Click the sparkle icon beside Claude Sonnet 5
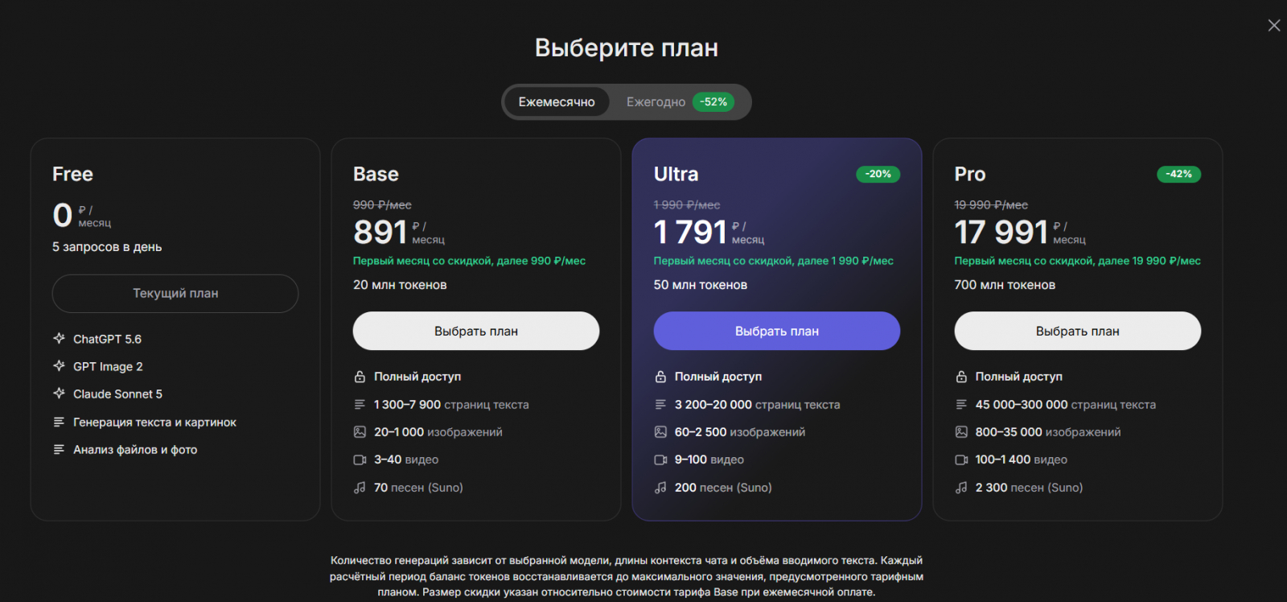Viewport: 1287px width, 602px height. pyautogui.click(x=59, y=394)
